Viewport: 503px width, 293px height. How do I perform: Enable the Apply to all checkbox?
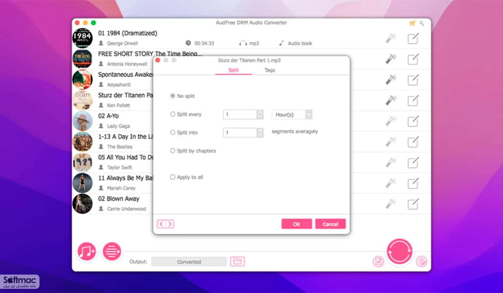click(x=172, y=177)
